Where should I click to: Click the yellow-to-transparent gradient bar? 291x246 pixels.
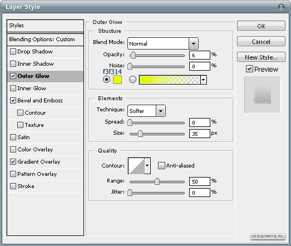tap(170, 80)
